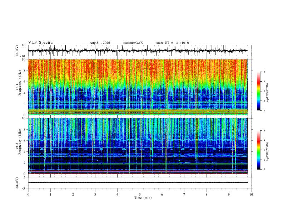Click the 5 minute tick on time axis
Image resolution: width=283 pixels, height=218 pixels.
coord(140,194)
